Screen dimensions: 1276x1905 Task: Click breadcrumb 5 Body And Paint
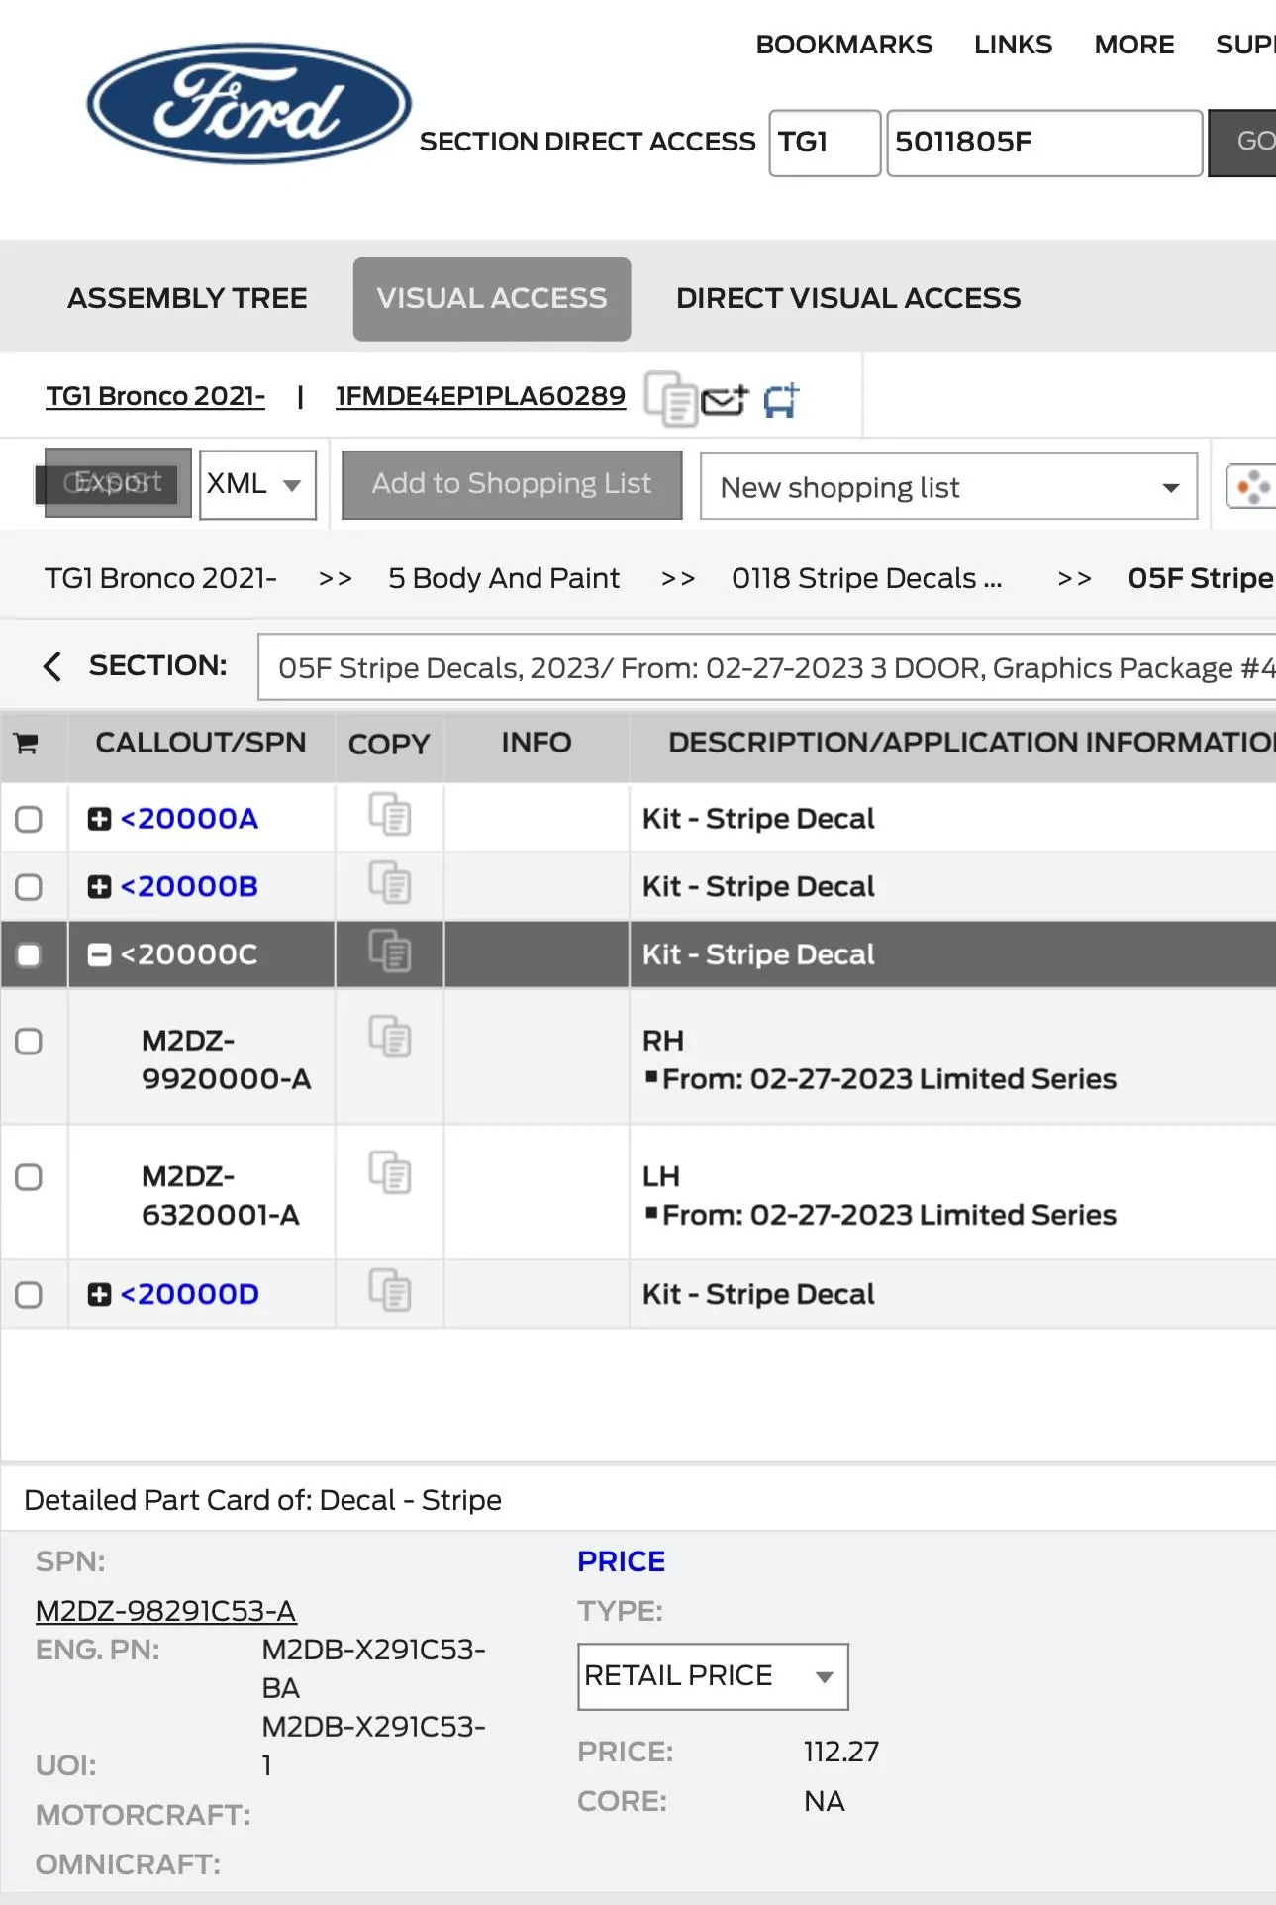(504, 578)
